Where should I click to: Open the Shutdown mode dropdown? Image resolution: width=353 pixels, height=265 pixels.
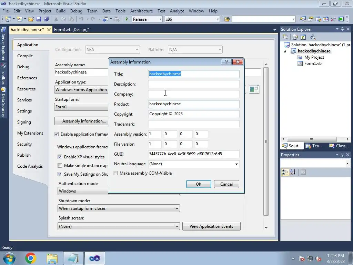pyautogui.click(x=177, y=208)
